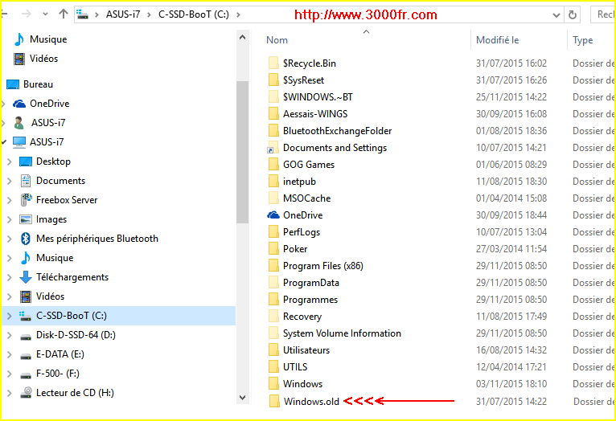Expand the Téléchargements tree node
Image resolution: width=616 pixels, height=421 pixels.
[x=10, y=277]
